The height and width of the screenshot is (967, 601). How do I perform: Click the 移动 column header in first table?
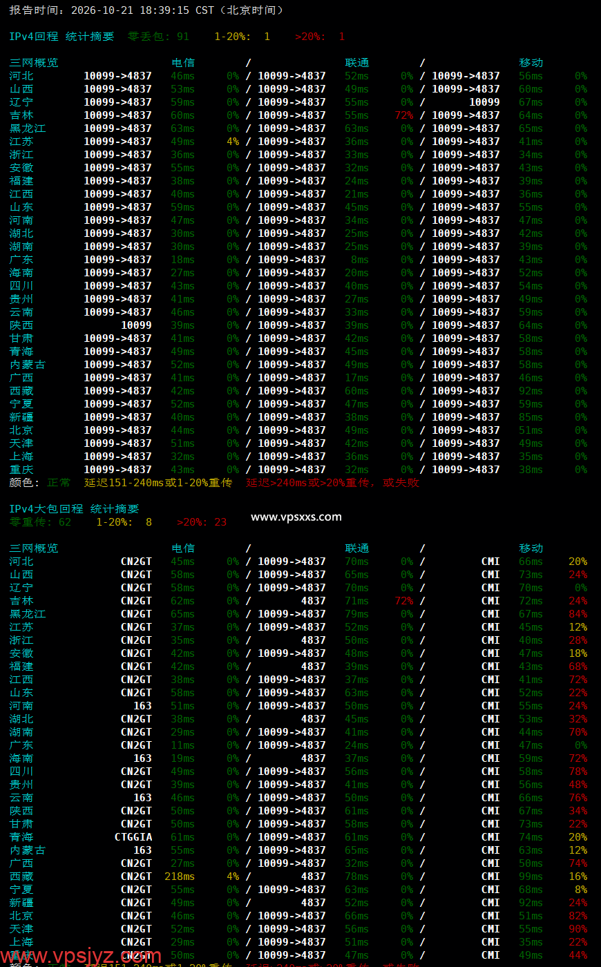(x=531, y=63)
